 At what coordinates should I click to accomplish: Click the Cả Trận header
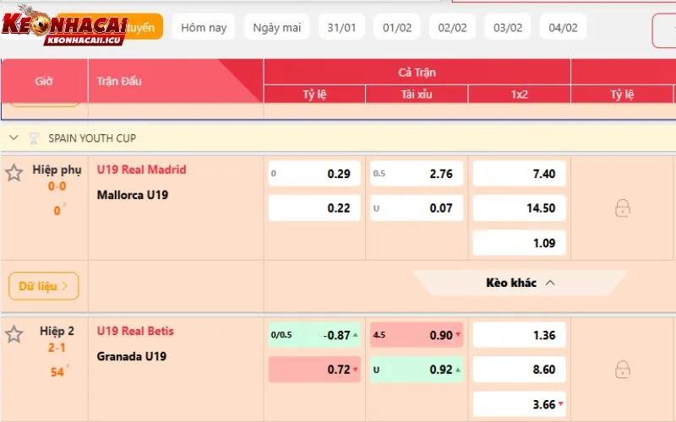[x=417, y=72]
